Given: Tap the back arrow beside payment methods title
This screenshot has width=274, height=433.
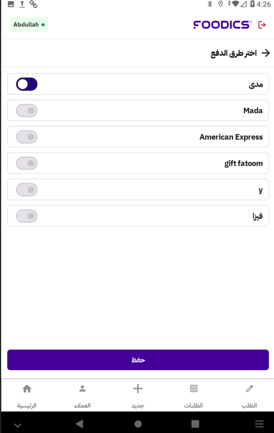Looking at the screenshot, I should pos(266,53).
